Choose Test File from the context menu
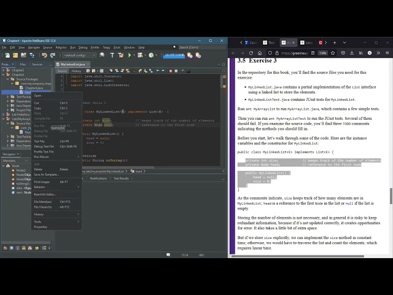 point(56,141)
